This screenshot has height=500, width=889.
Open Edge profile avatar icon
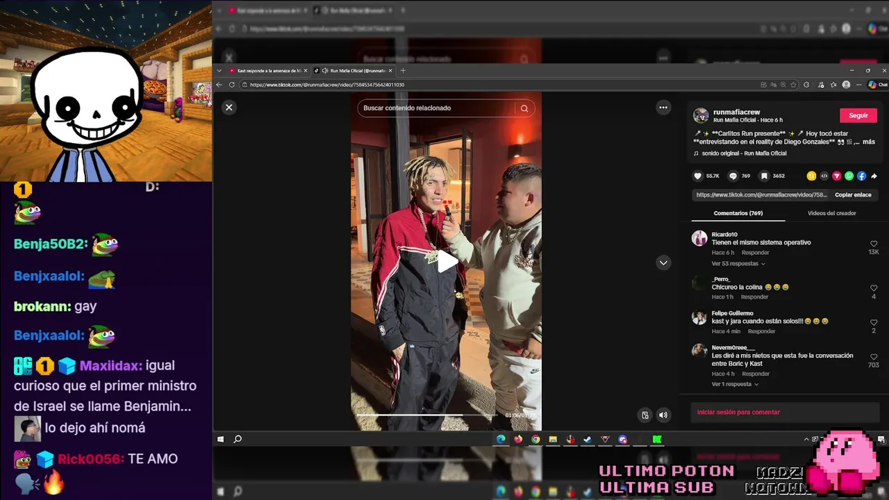[846, 85]
